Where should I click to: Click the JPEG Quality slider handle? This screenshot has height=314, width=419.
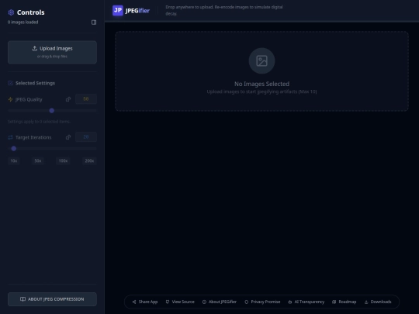click(52, 111)
